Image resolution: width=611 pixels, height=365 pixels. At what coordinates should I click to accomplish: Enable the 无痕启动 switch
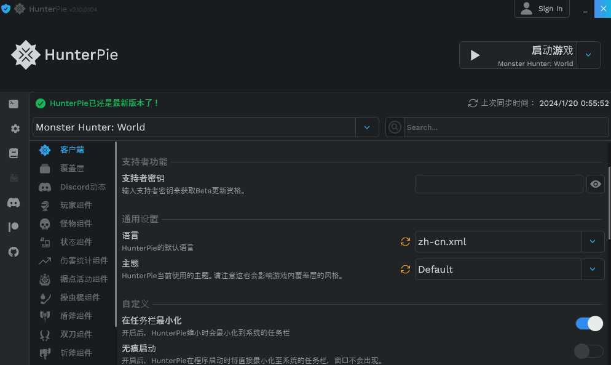pyautogui.click(x=588, y=351)
